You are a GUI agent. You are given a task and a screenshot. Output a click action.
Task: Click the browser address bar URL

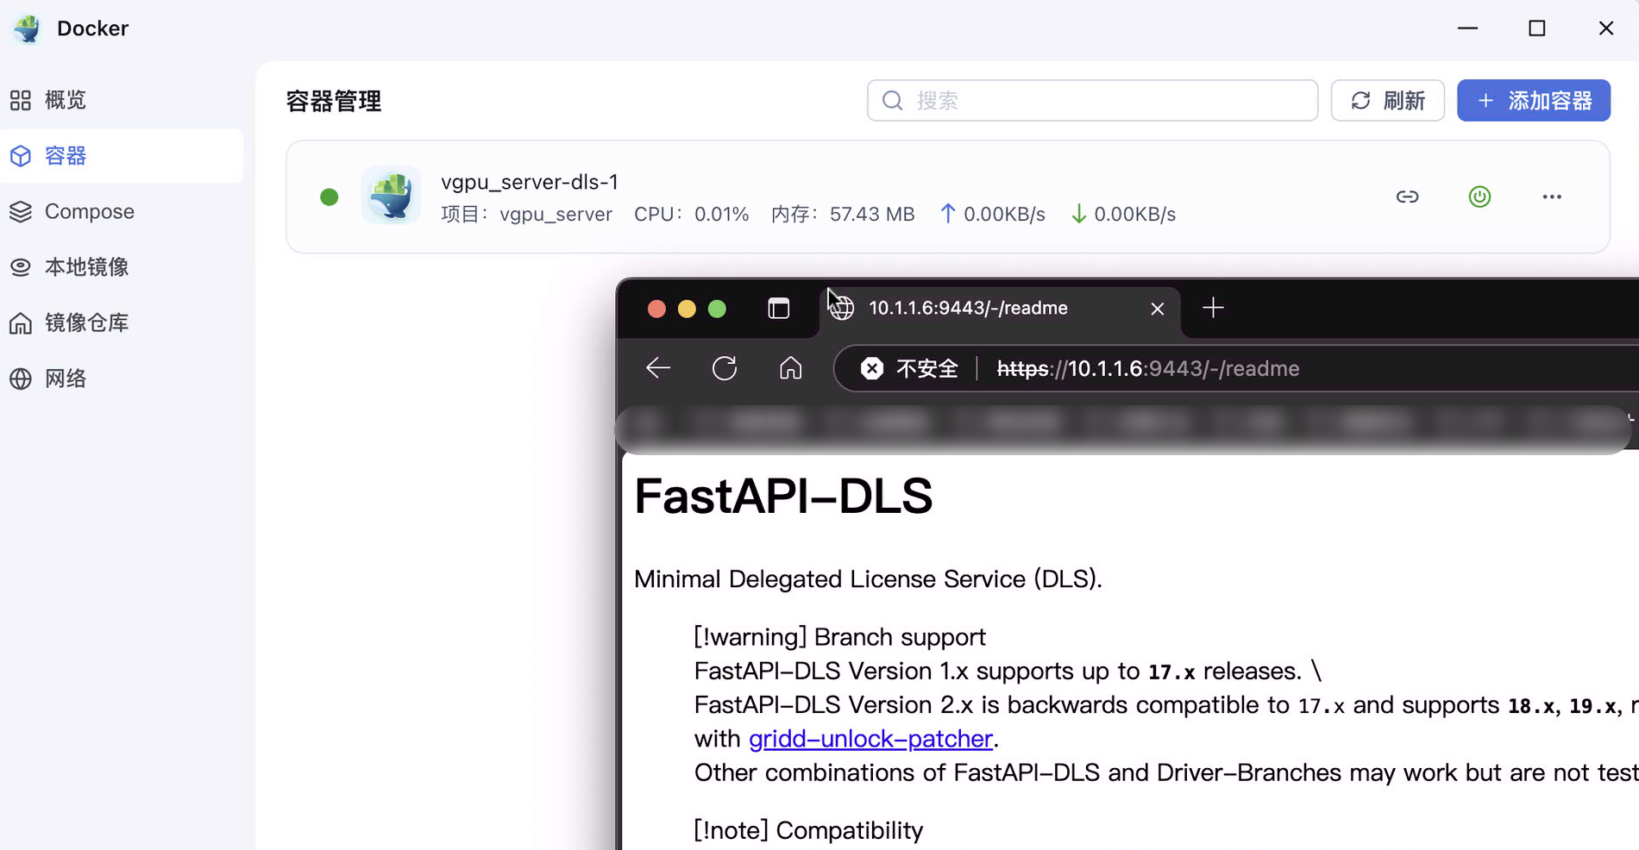tap(1148, 369)
